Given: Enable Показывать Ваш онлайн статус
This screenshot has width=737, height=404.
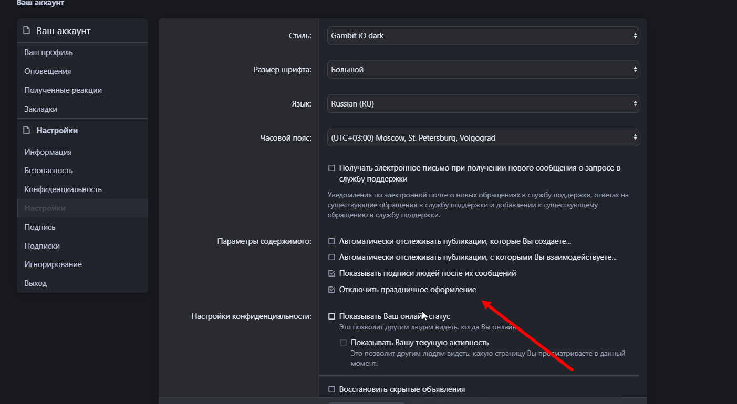Looking at the screenshot, I should [x=331, y=316].
